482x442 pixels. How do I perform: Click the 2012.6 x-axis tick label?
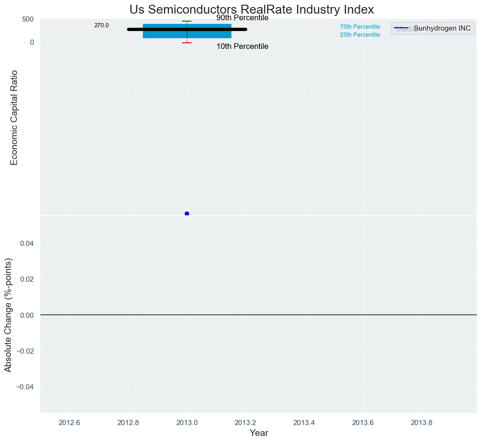click(69, 422)
